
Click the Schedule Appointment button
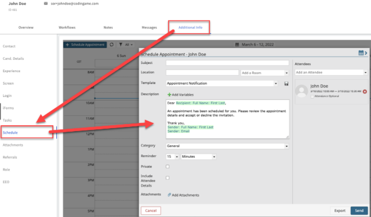tap(85, 44)
